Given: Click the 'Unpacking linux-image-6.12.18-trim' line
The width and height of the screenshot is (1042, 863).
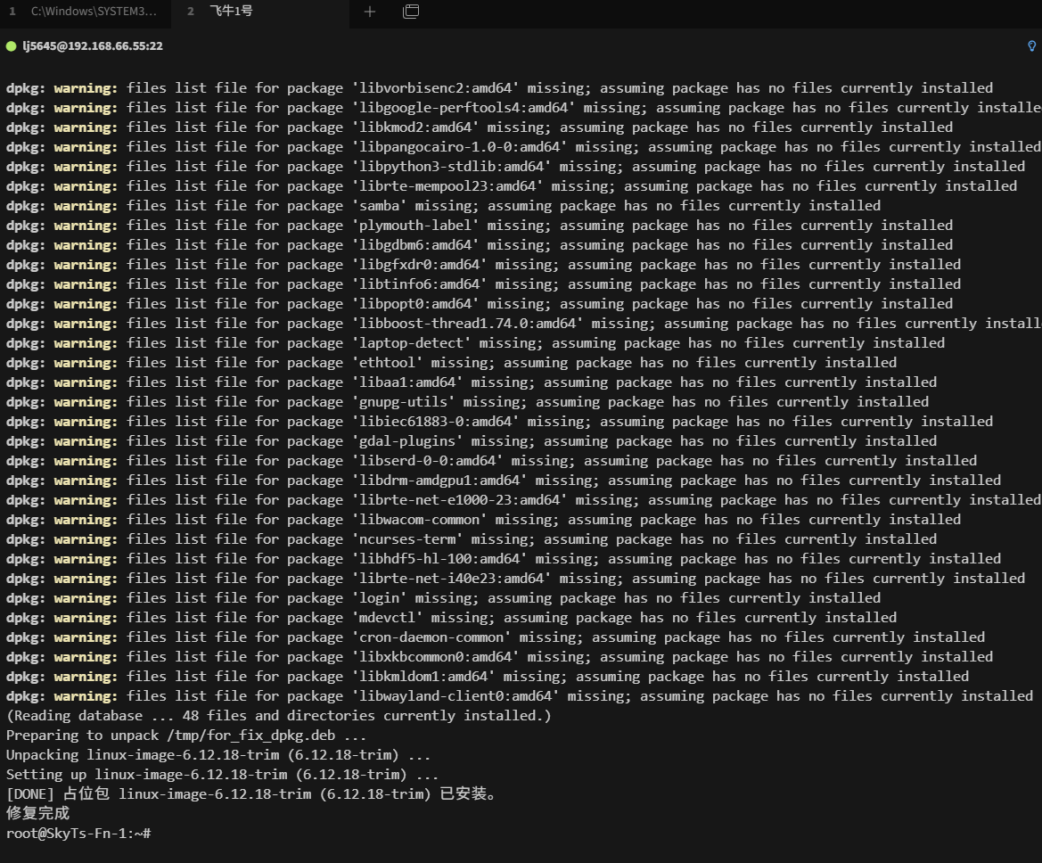Looking at the screenshot, I should (x=218, y=755).
